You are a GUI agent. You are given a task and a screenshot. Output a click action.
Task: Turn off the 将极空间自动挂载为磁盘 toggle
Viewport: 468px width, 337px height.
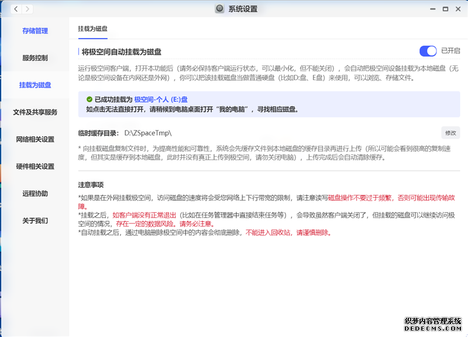coord(428,51)
